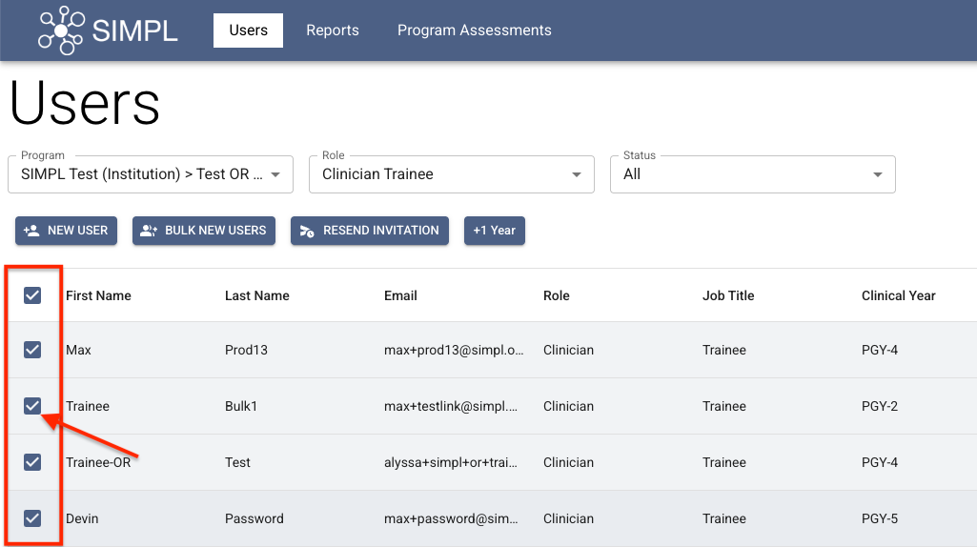Uncheck the checkbox for Devin Password
This screenshot has width=977, height=547.
click(x=32, y=517)
